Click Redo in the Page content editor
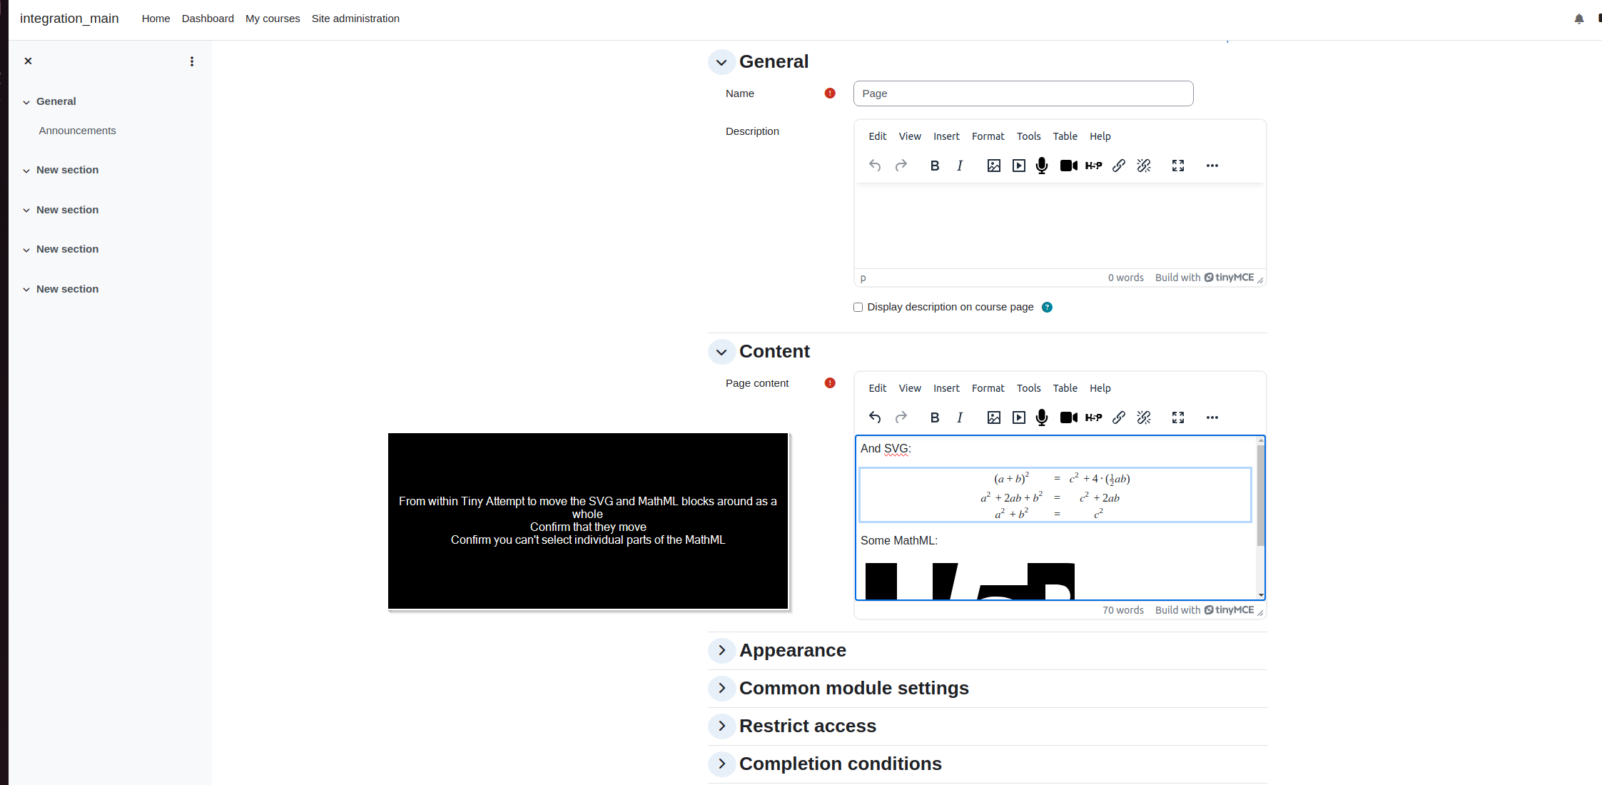Image resolution: width=1602 pixels, height=785 pixels. pos(901,417)
